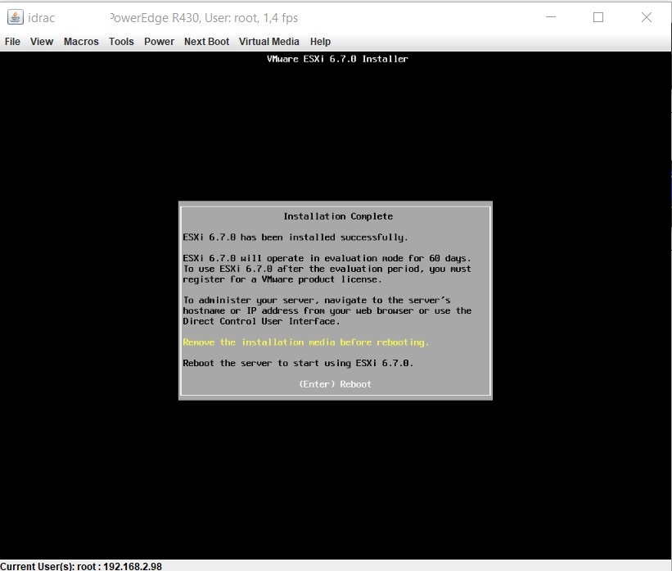Click 'register for a VMware product license' line
Viewport: 672px width, 571px height.
tap(282, 279)
